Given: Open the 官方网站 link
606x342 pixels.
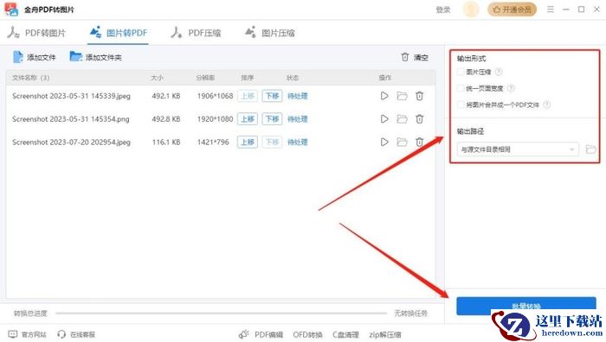Looking at the screenshot, I should pos(28,334).
